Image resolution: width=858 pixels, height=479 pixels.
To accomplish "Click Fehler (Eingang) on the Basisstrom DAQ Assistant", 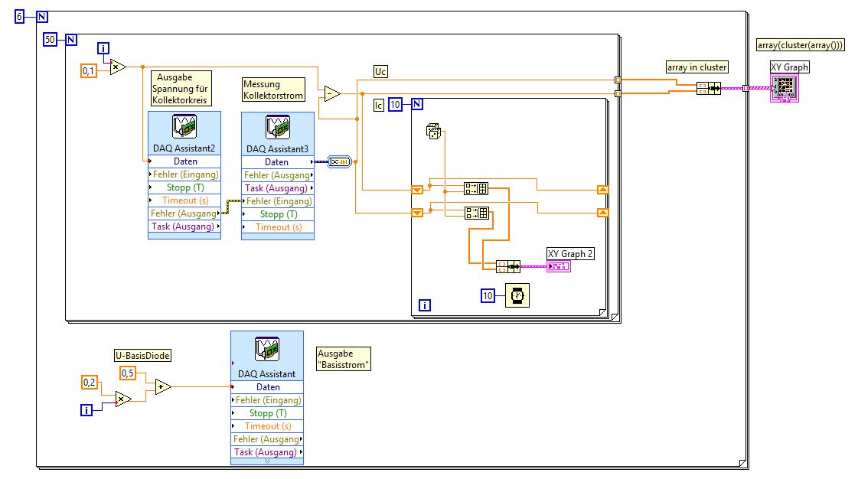I will [267, 400].
